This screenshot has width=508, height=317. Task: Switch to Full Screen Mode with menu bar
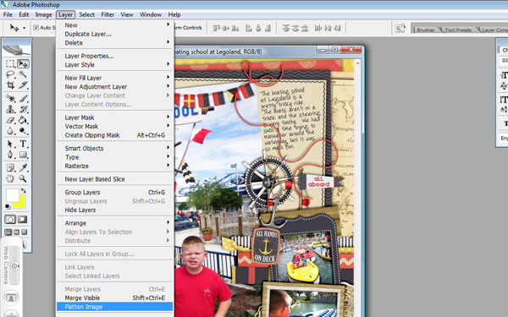click(16, 232)
